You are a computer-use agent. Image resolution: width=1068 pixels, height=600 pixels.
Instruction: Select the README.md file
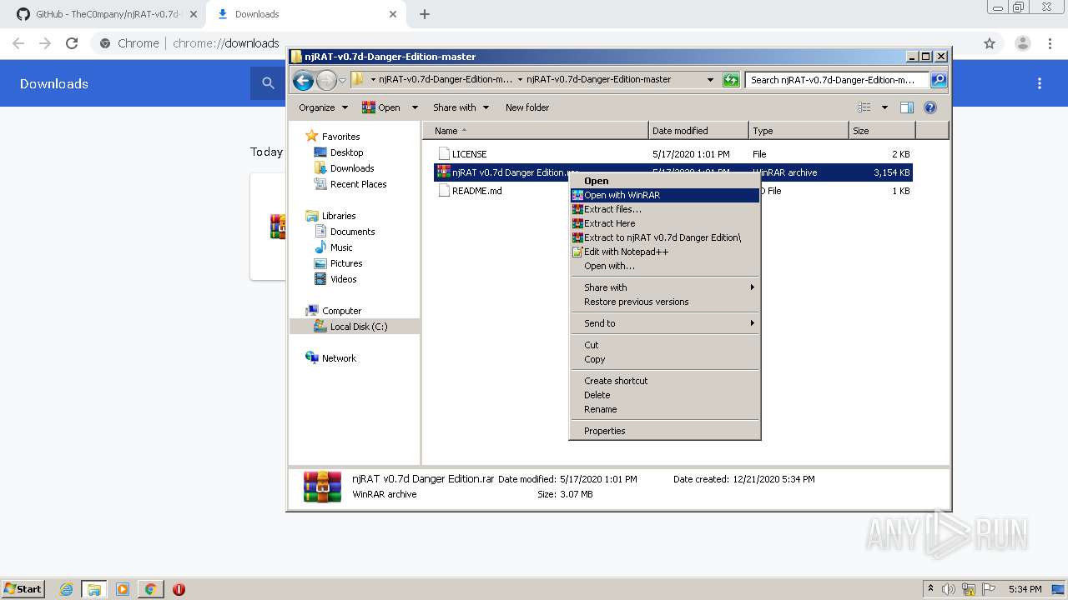(470, 191)
